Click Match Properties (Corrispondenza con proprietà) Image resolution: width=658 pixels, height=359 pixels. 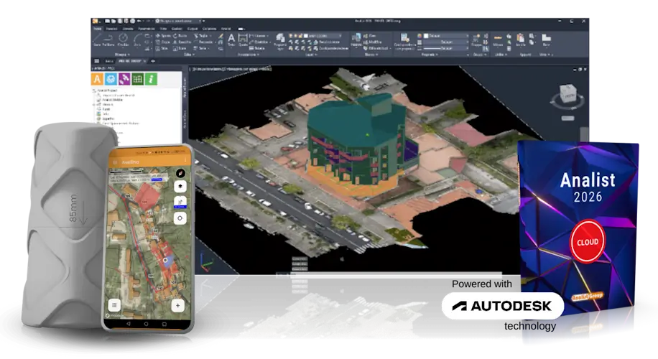[404, 42]
